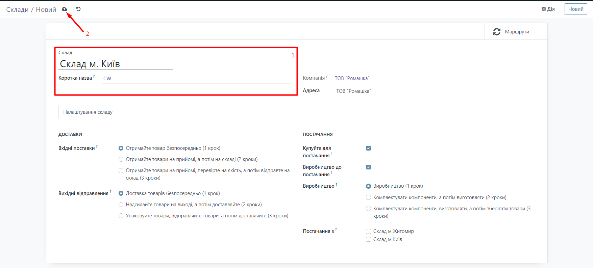Expand the Адреса dropdown field
The height and width of the screenshot is (268, 593).
tap(431, 91)
